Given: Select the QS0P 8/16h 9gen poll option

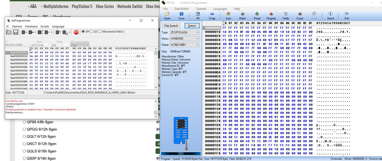Looking at the screenshot, I should (x=24, y=158).
